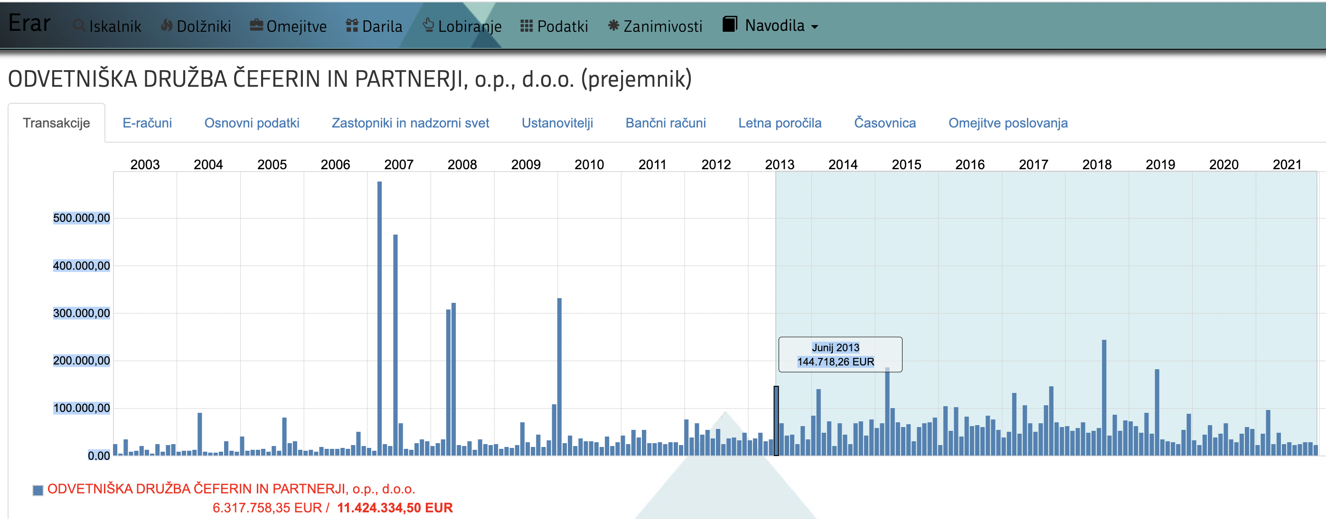Open Zastopniki in nadzorni svet tab
The height and width of the screenshot is (519, 1326).
[x=410, y=123]
